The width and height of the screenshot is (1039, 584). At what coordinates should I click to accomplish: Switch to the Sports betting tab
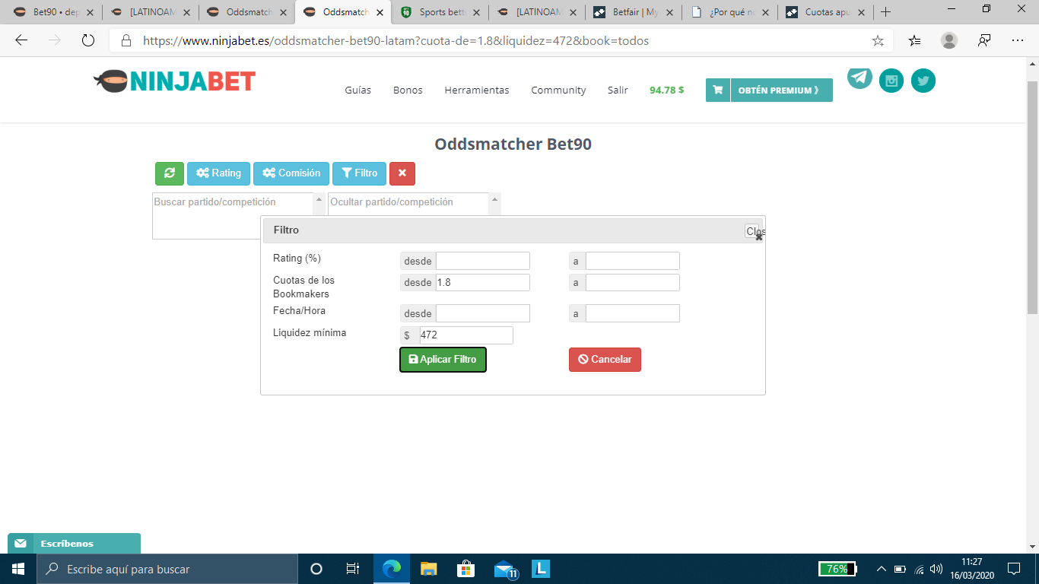(x=440, y=12)
